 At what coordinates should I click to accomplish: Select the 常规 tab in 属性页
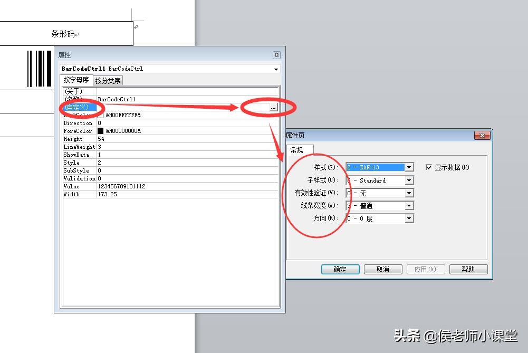pyautogui.click(x=296, y=149)
